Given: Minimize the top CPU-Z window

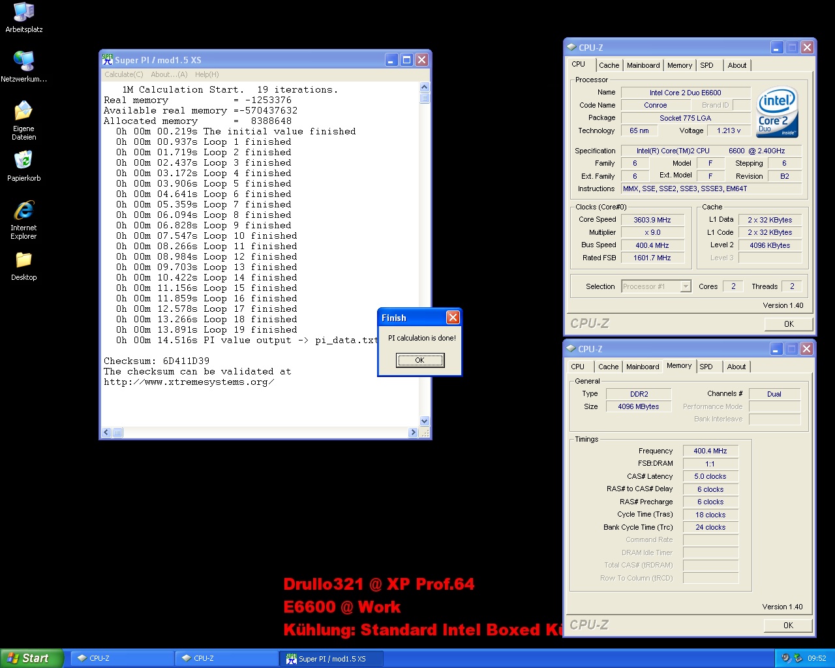Looking at the screenshot, I should (777, 48).
